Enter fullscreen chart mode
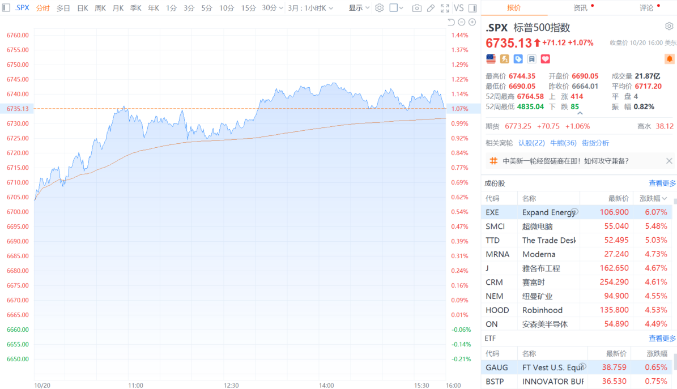677x389 pixels. pyautogui.click(x=445, y=8)
